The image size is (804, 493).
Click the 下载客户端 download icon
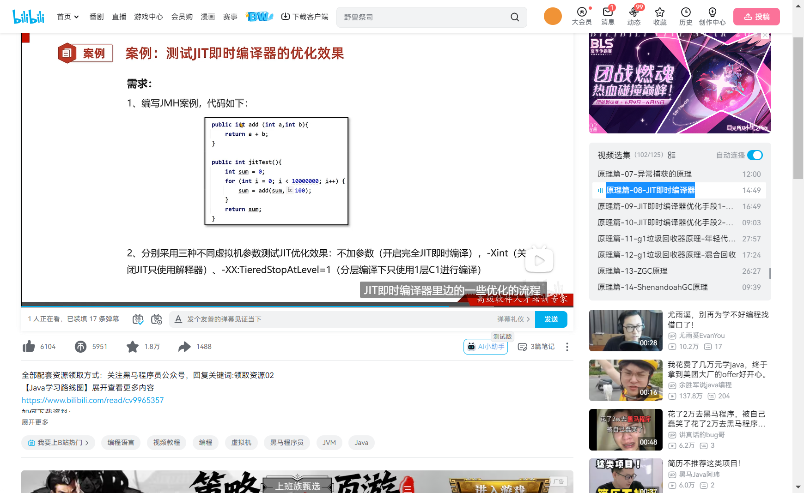point(286,16)
